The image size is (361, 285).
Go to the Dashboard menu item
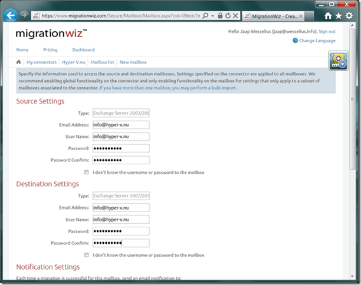click(x=83, y=50)
